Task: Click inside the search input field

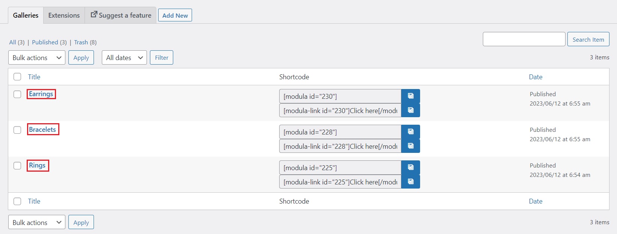Action: click(x=524, y=39)
